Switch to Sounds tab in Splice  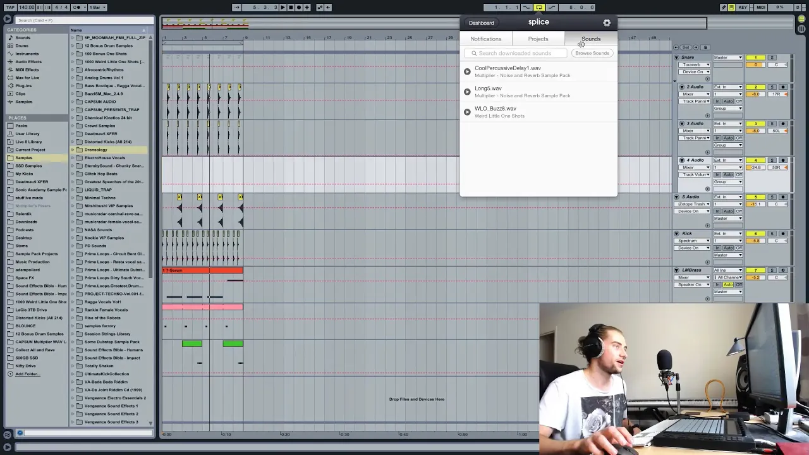tap(591, 39)
